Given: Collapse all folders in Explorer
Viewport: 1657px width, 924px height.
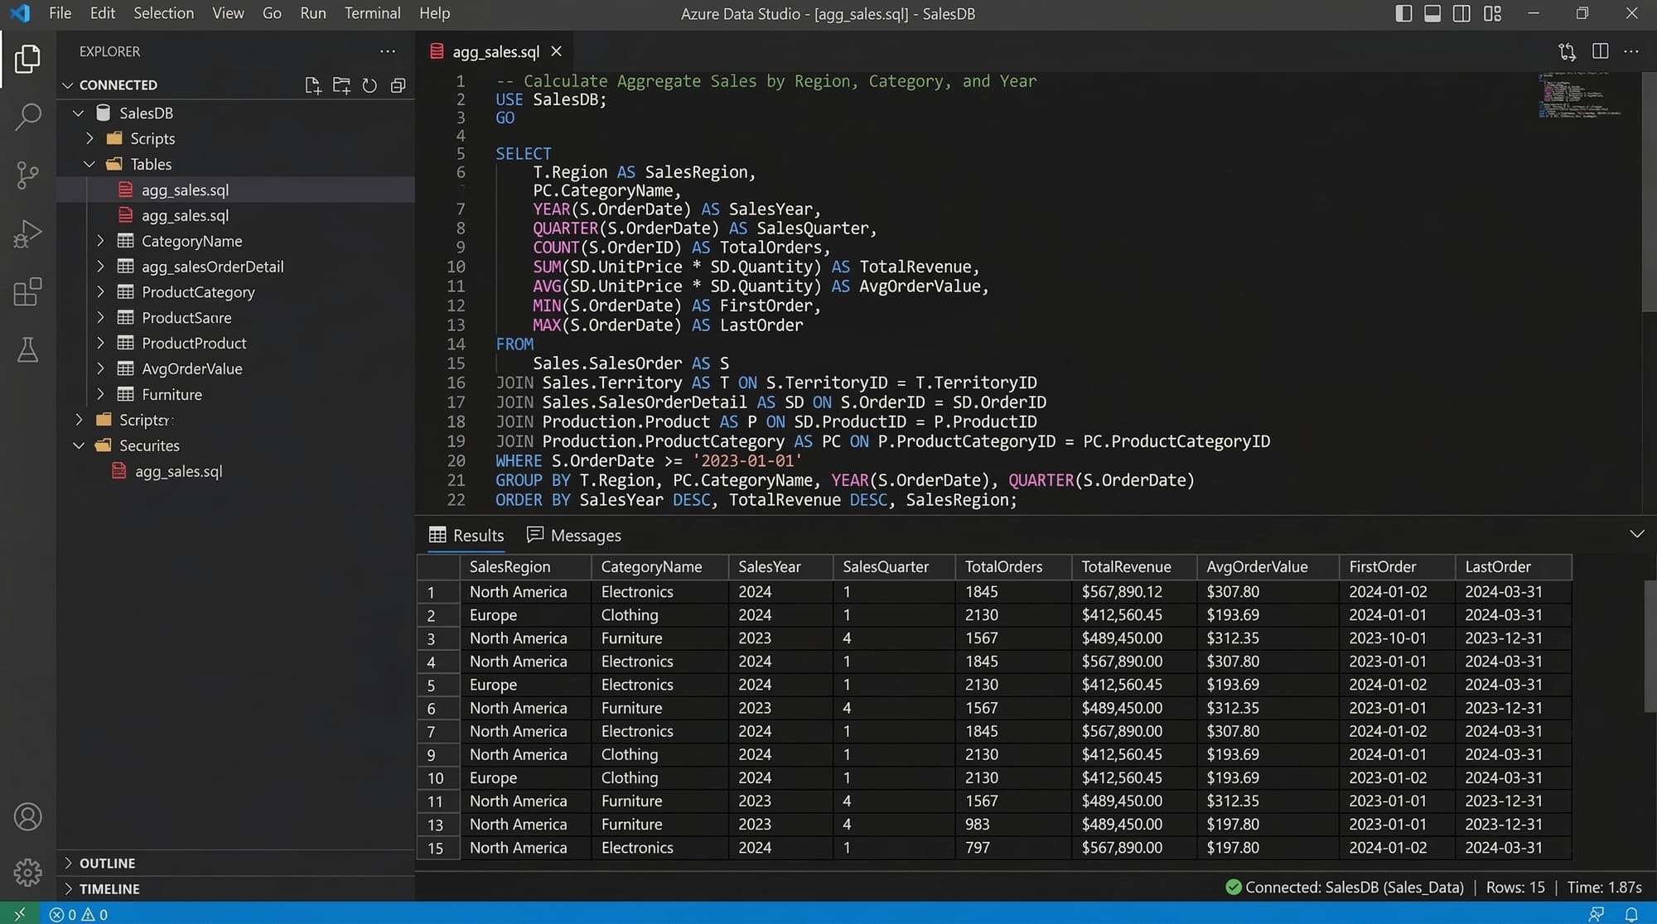Looking at the screenshot, I should click(x=399, y=85).
